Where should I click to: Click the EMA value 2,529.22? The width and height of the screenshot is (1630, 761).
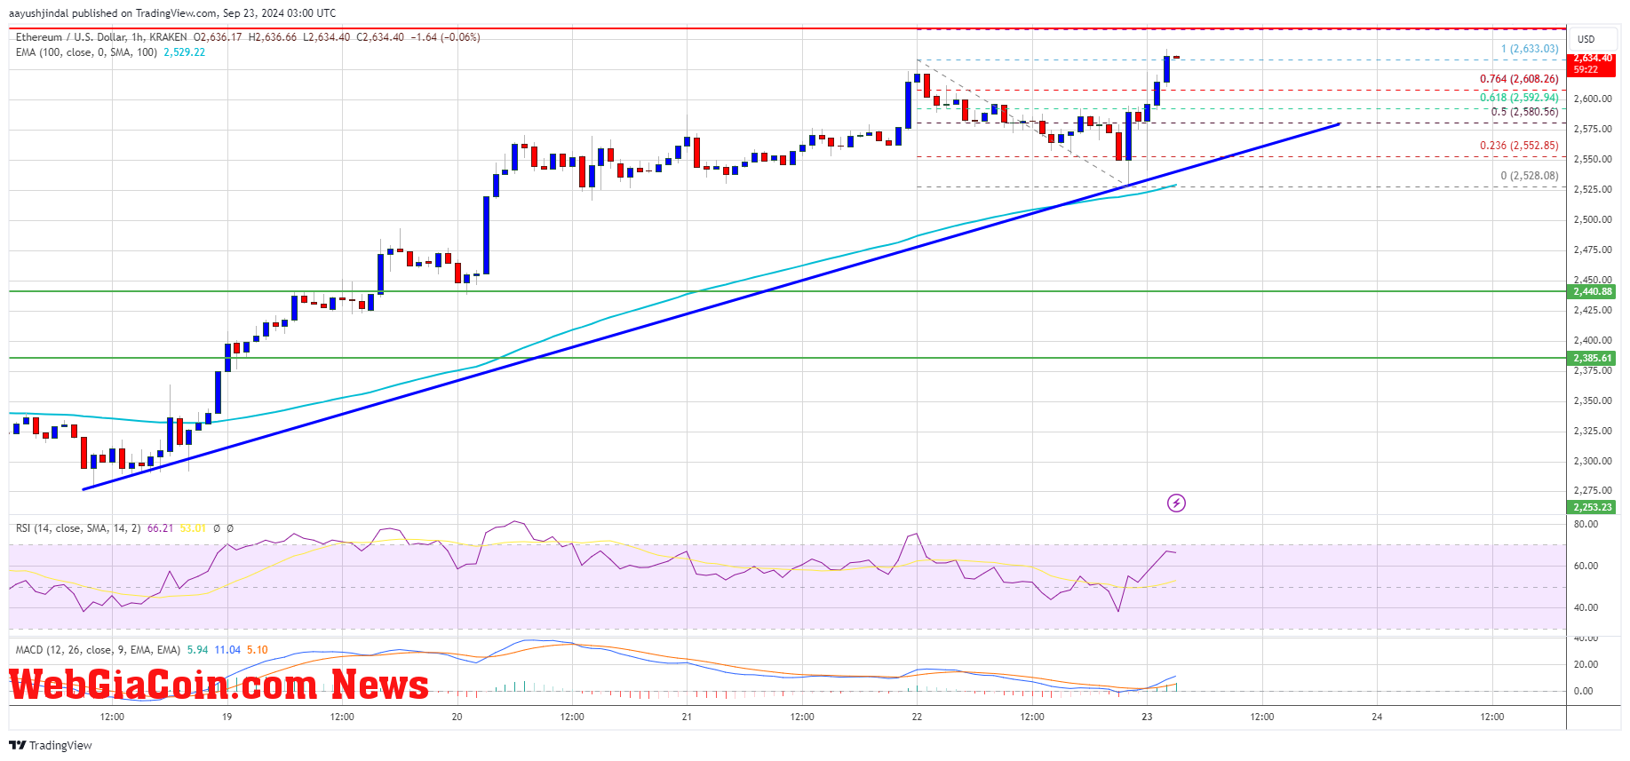point(184,52)
